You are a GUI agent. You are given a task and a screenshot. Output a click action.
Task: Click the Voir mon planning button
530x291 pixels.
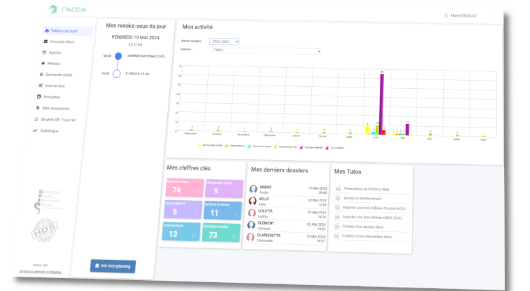(x=112, y=266)
